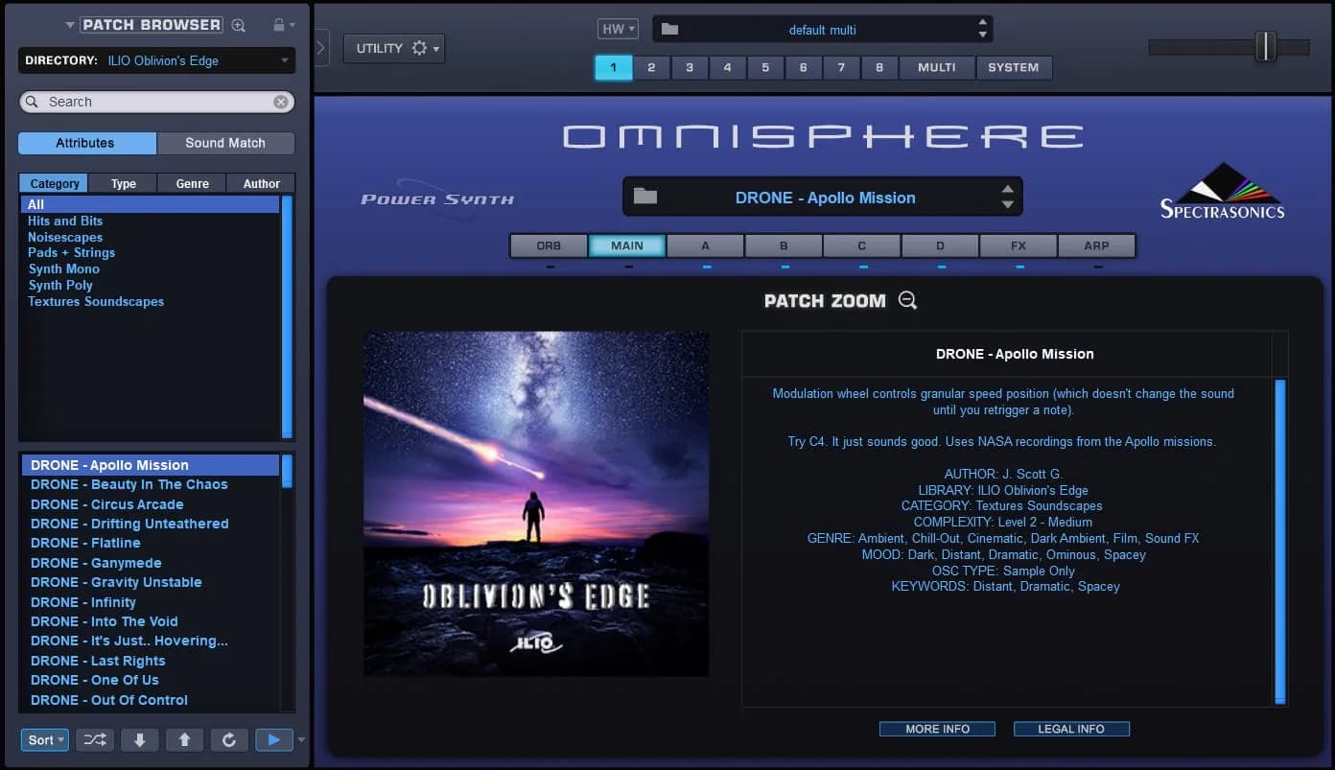The width and height of the screenshot is (1335, 770).
Task: Select the shuffle random patch icon
Action: pyautogui.click(x=92, y=739)
